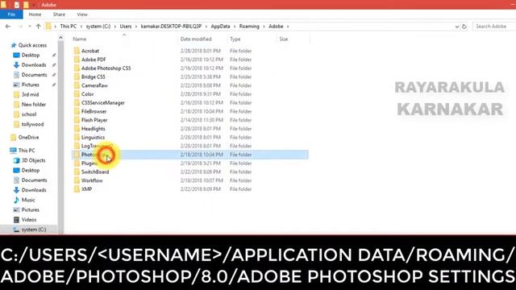Select Roaming in the address breadcrumb
Screen dimensions: 516x290
(x=249, y=27)
